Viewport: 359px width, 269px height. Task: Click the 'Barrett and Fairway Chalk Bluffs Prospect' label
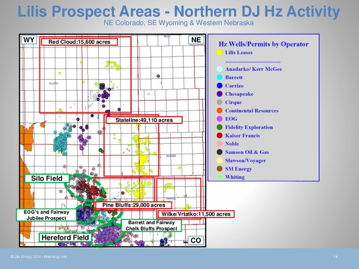(x=151, y=226)
